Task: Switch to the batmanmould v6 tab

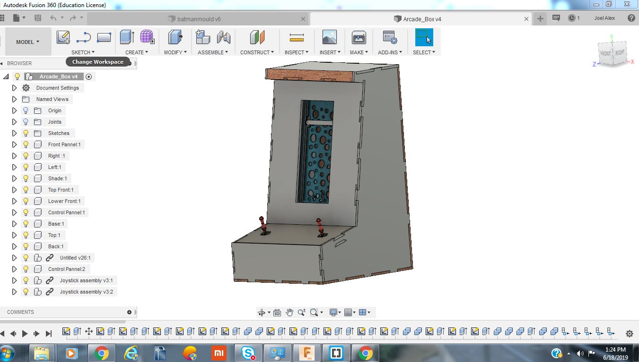Action: pos(198,19)
